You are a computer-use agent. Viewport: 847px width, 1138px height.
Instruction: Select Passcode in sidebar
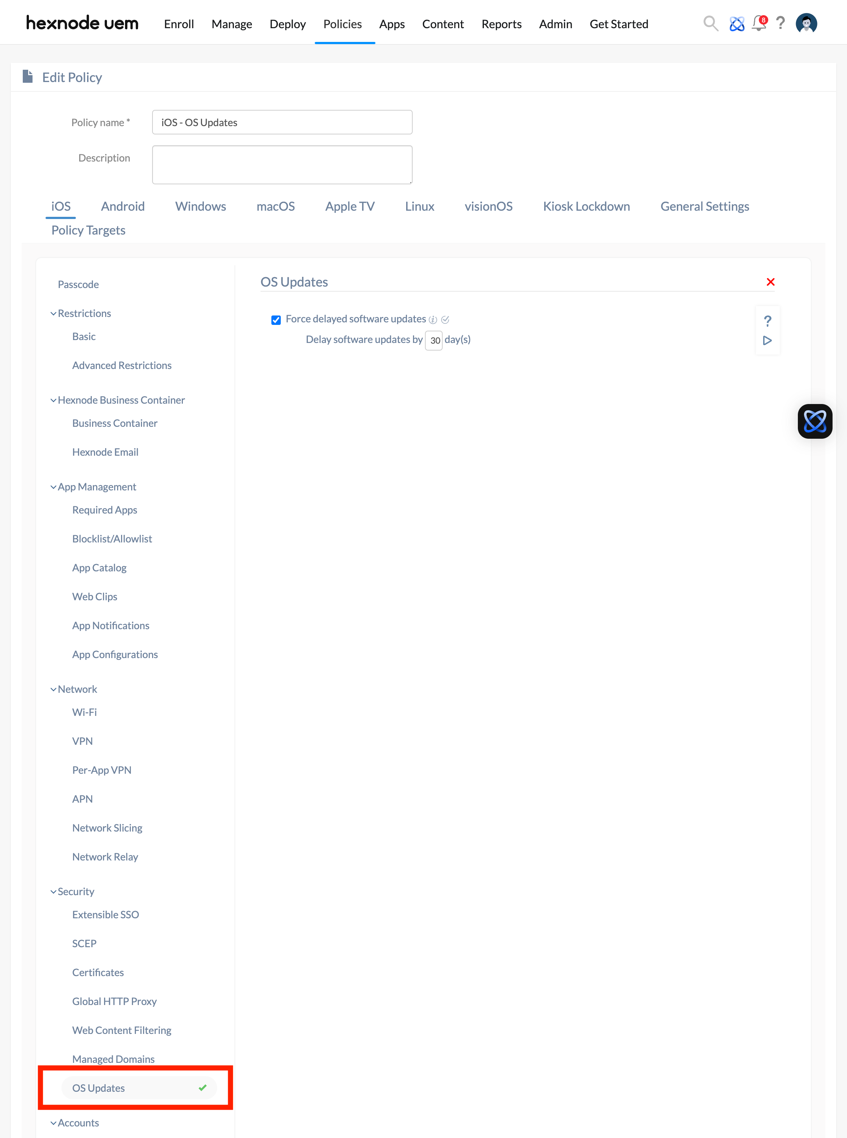[78, 284]
